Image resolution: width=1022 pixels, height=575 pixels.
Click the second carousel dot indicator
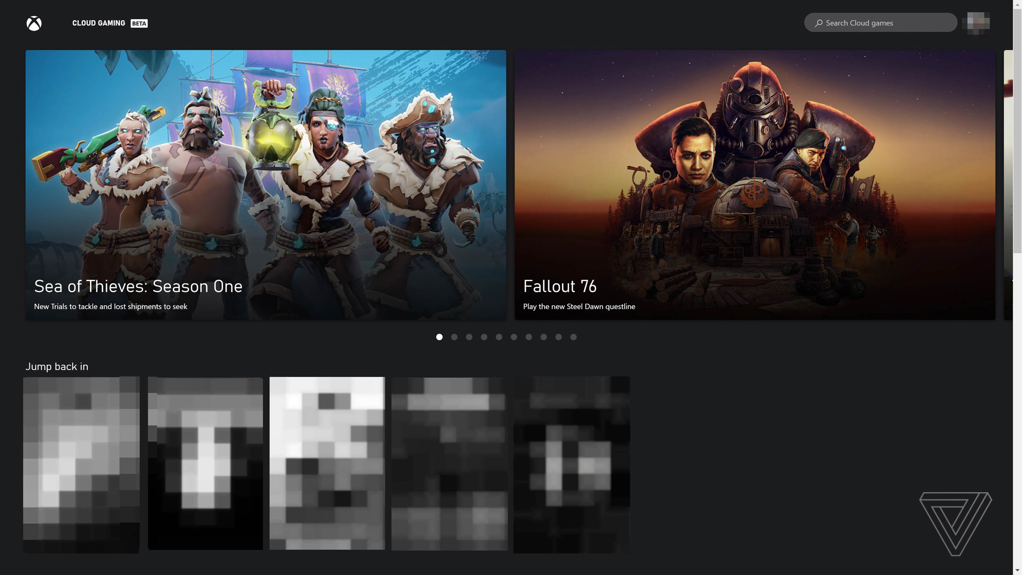454,337
